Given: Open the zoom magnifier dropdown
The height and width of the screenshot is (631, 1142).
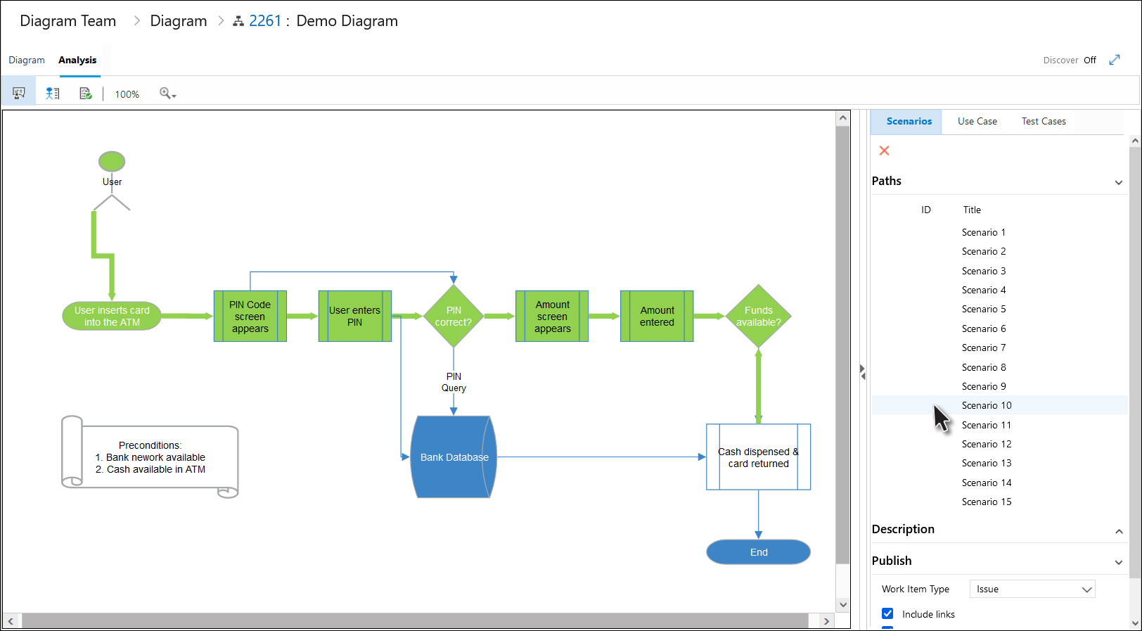Looking at the screenshot, I should click(167, 94).
